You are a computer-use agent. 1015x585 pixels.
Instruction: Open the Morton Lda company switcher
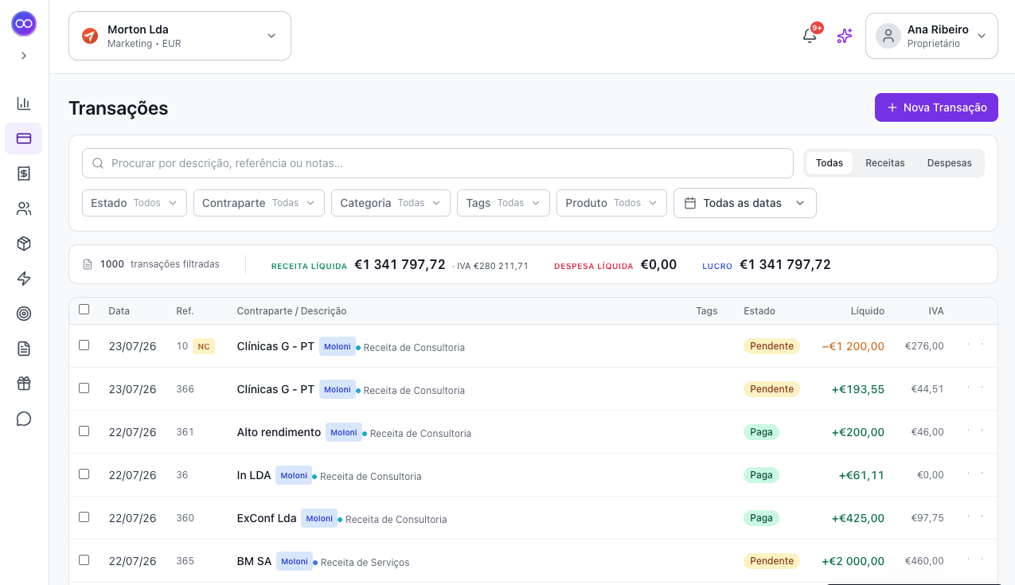pos(180,36)
